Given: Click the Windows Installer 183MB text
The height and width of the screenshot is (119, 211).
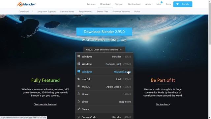Looking at the screenshot, I should (x=100, y=40).
